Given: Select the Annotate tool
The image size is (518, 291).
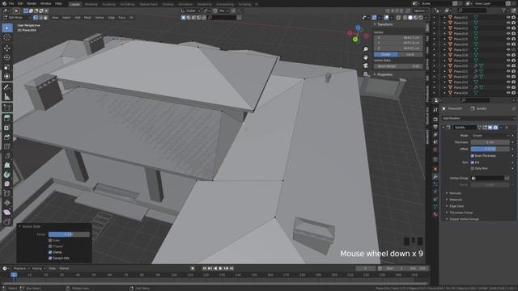Looking at the screenshot, I should (7, 87).
